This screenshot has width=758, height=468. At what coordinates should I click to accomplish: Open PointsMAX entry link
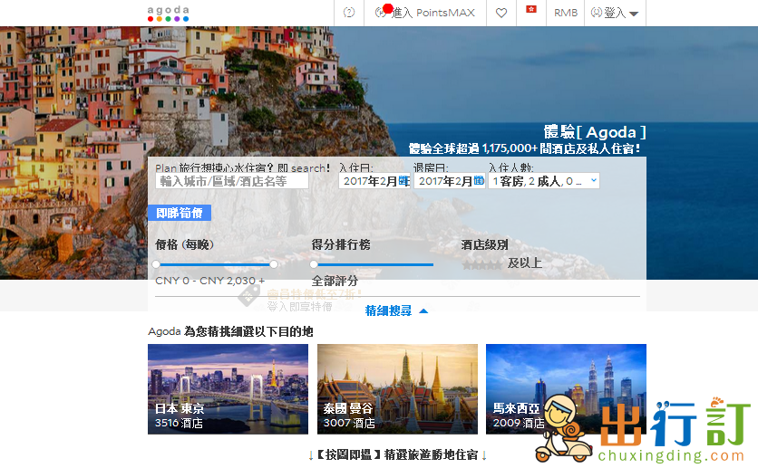point(425,13)
